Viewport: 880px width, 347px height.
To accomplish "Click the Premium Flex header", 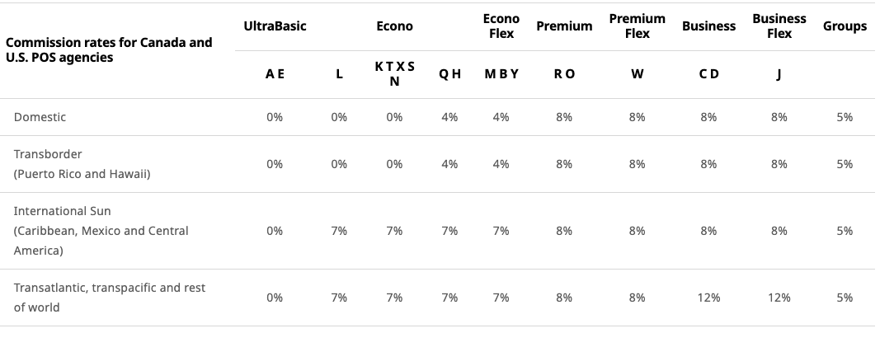I will click(x=637, y=26).
